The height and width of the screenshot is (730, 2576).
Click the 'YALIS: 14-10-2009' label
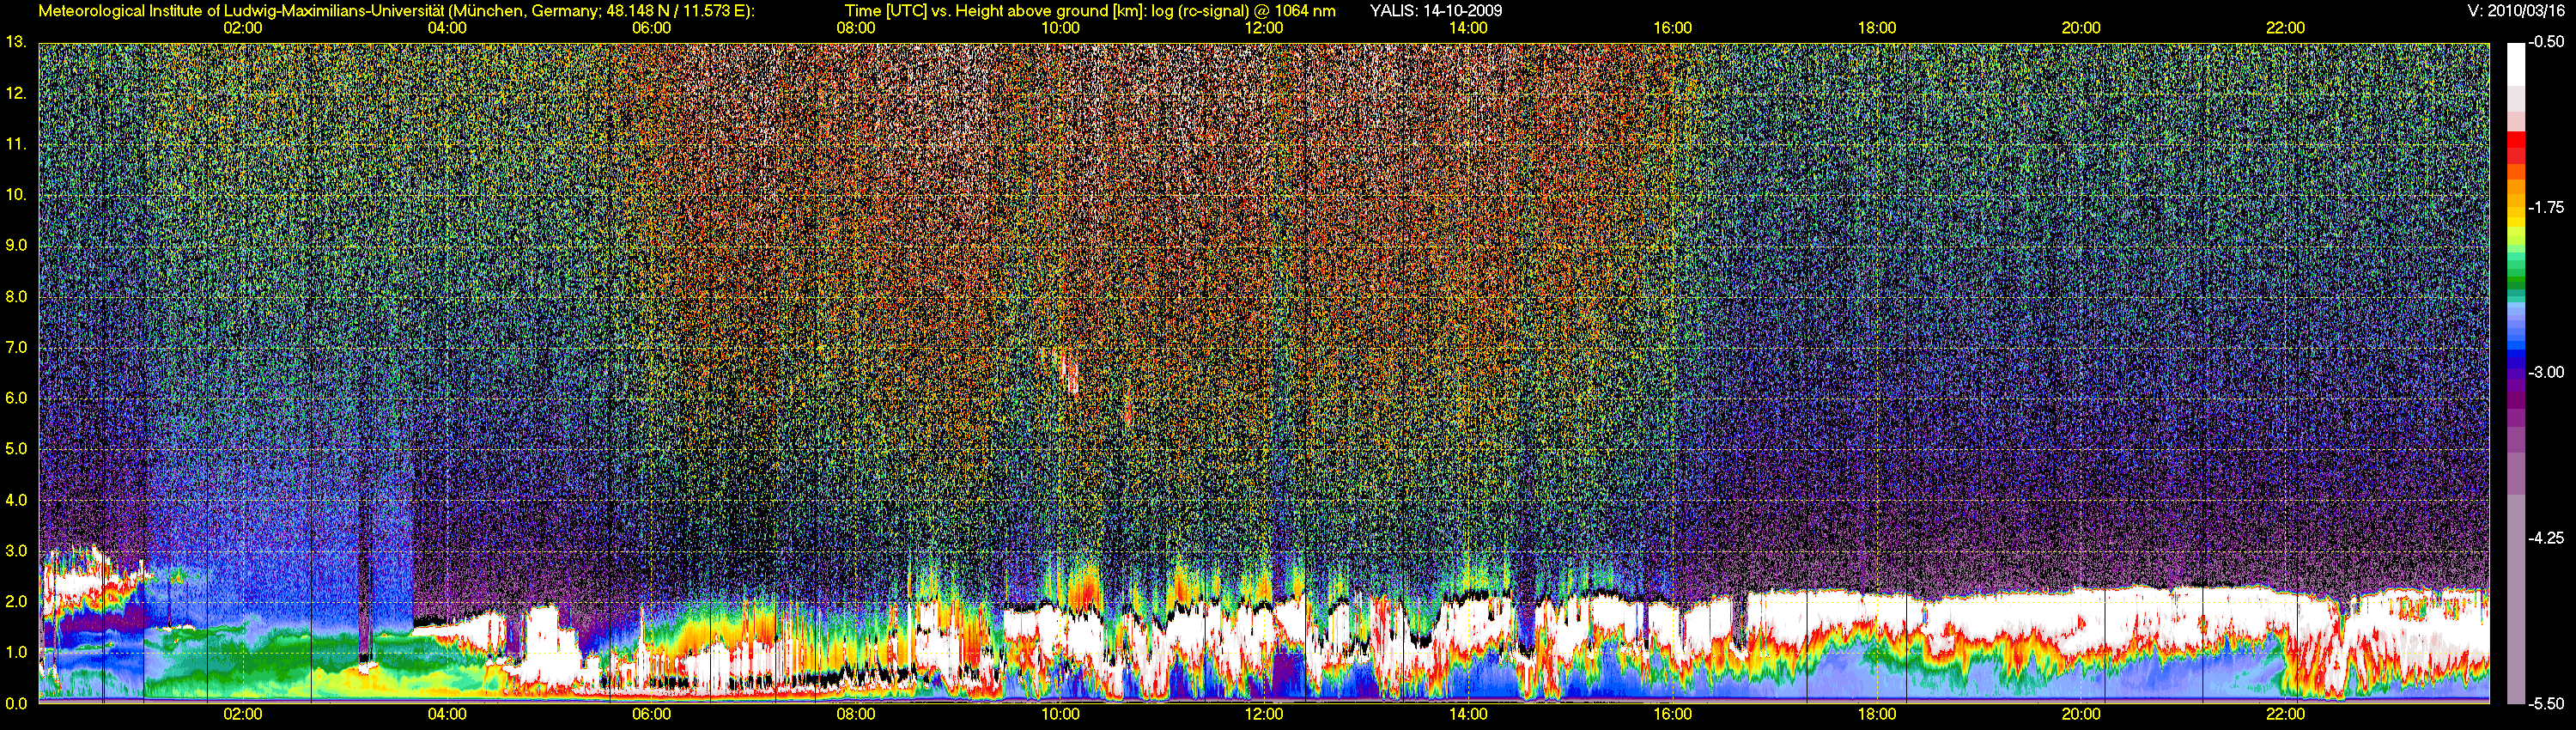click(1435, 11)
